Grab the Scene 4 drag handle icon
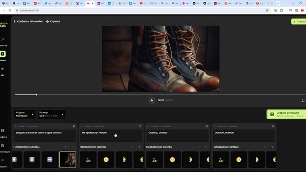 click(x=215, y=126)
